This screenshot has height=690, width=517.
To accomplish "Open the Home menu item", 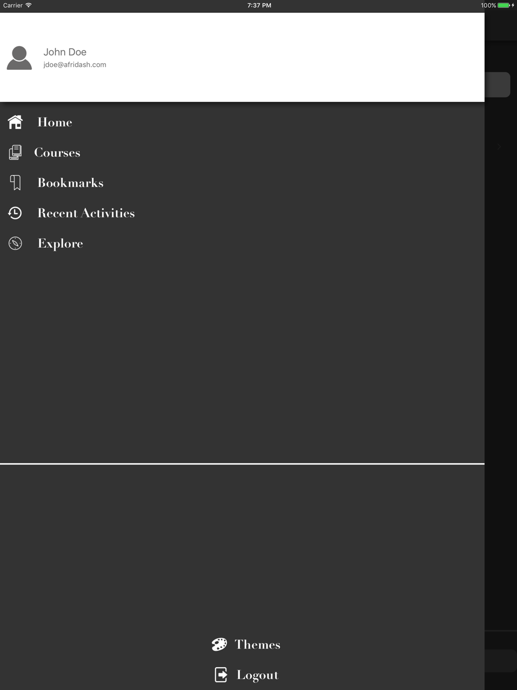I will pyautogui.click(x=55, y=122).
